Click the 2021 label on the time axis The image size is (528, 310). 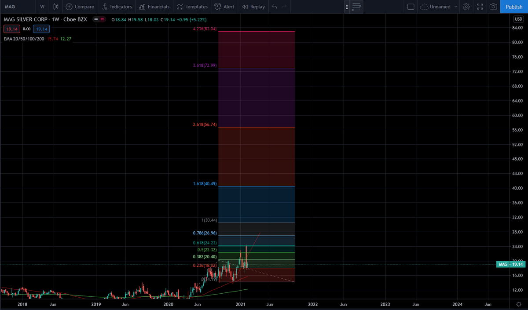pyautogui.click(x=241, y=304)
